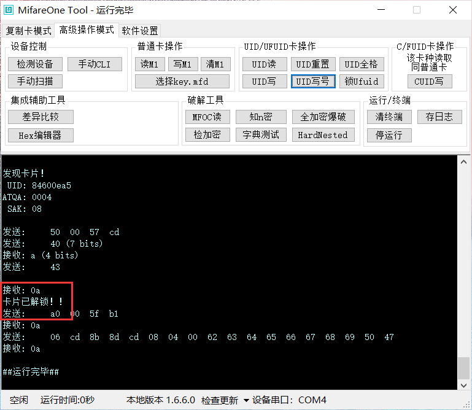
Task: Click the 40 (7 bits) sent line
Action: [x=53, y=244]
